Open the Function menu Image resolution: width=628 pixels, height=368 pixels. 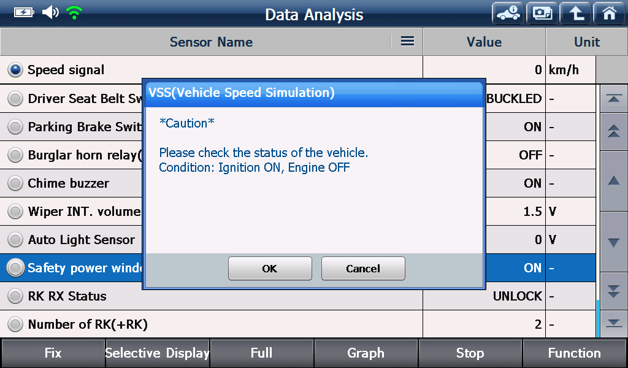(x=575, y=353)
